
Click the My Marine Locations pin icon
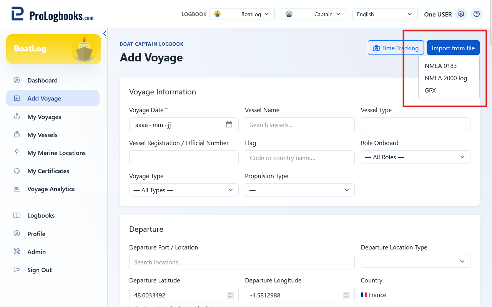(17, 153)
